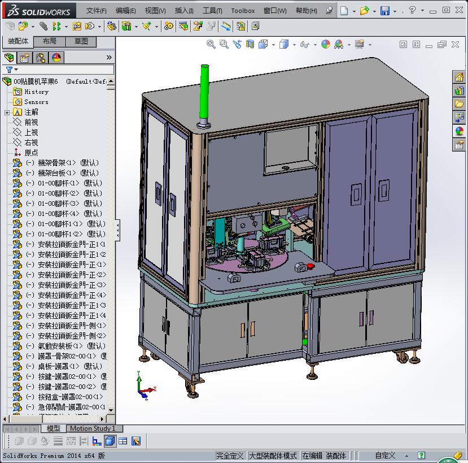The width and height of the screenshot is (468, 463).
Task: Click the 自定义 units button in the status bar
Action: [x=385, y=456]
